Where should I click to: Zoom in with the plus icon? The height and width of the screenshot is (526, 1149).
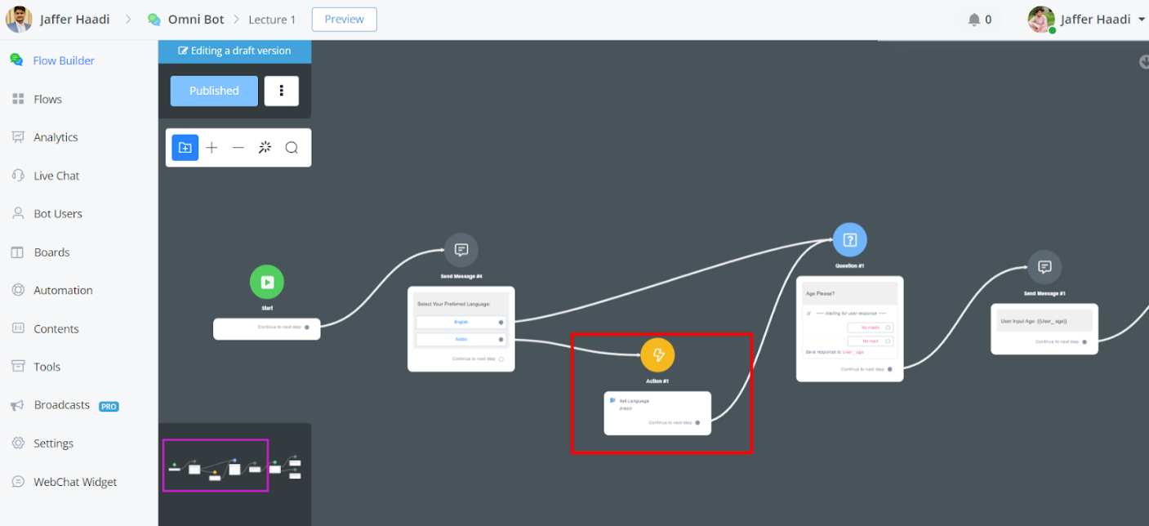pos(212,148)
